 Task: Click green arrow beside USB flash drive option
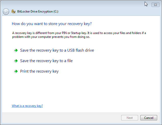[16, 50]
